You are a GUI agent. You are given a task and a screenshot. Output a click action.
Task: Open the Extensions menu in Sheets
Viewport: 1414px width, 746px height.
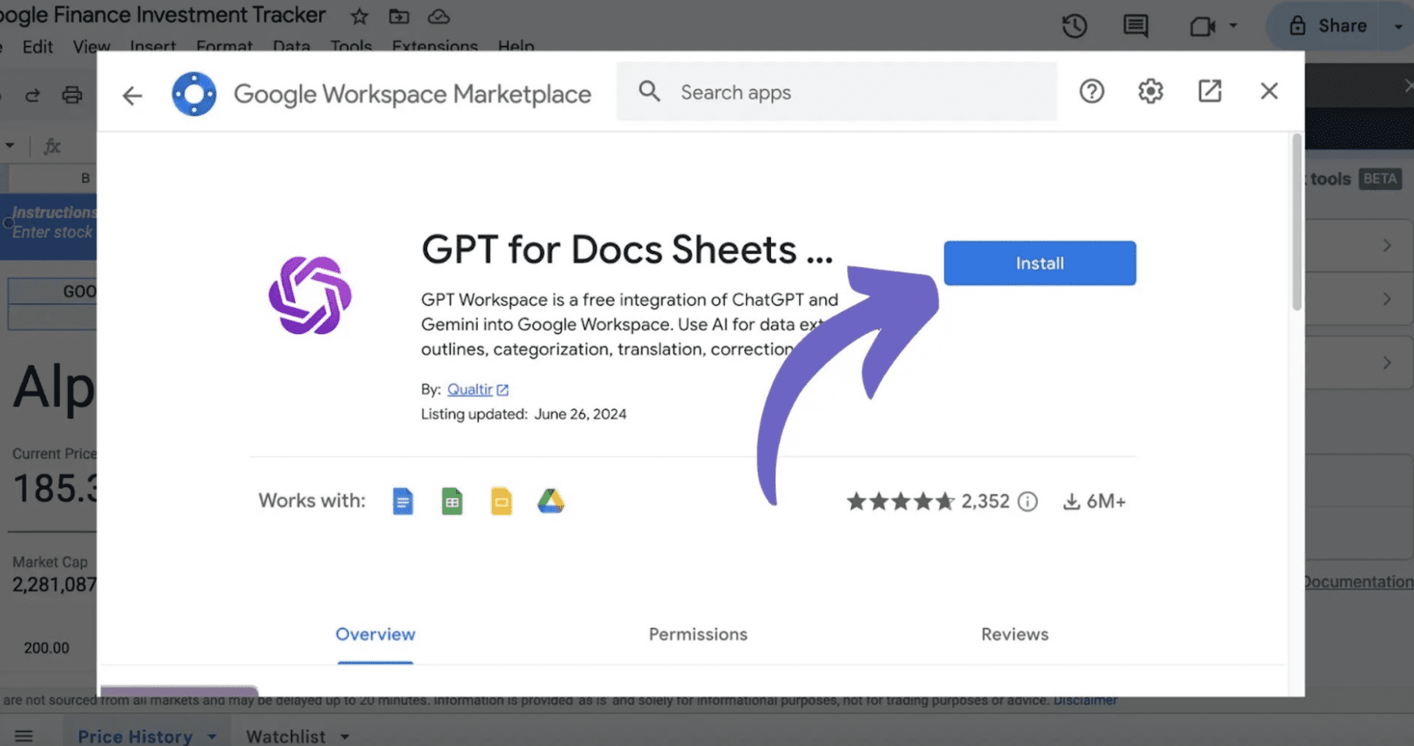pyautogui.click(x=435, y=46)
